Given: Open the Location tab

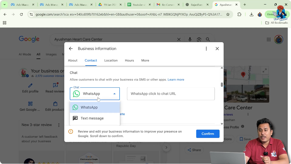Looking at the screenshot, I should (111, 60).
